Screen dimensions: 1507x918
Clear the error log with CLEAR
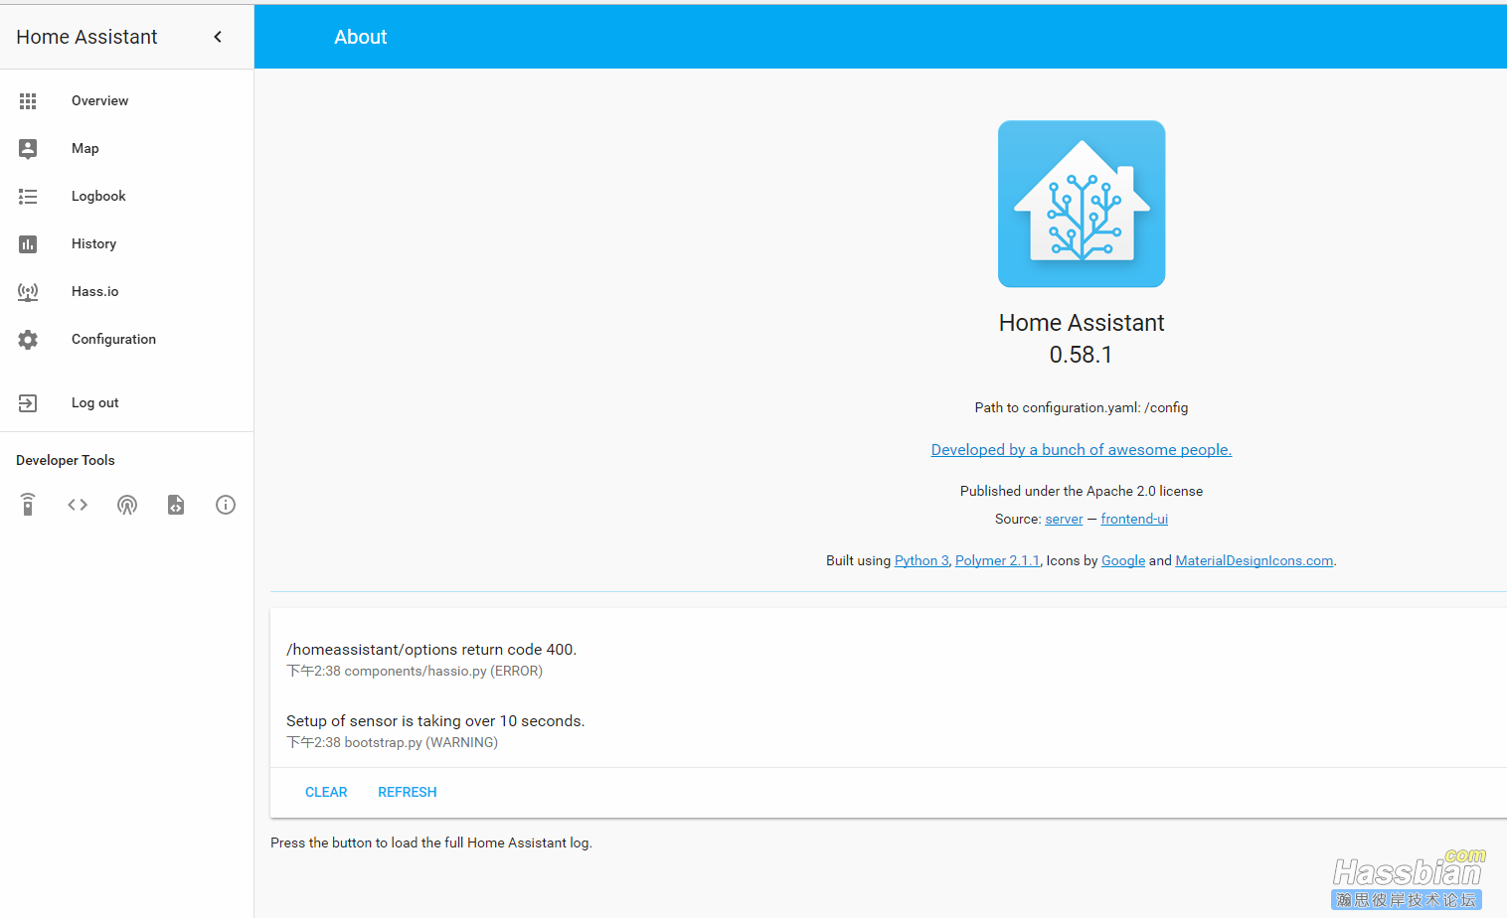(326, 793)
